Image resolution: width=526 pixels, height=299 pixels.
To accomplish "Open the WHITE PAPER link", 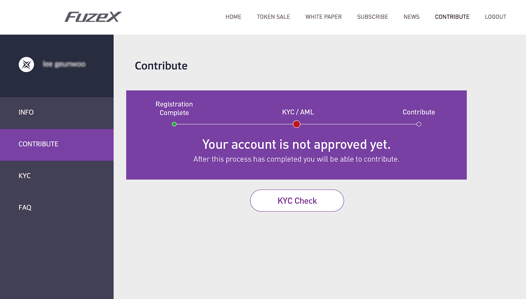I will 323,17.
